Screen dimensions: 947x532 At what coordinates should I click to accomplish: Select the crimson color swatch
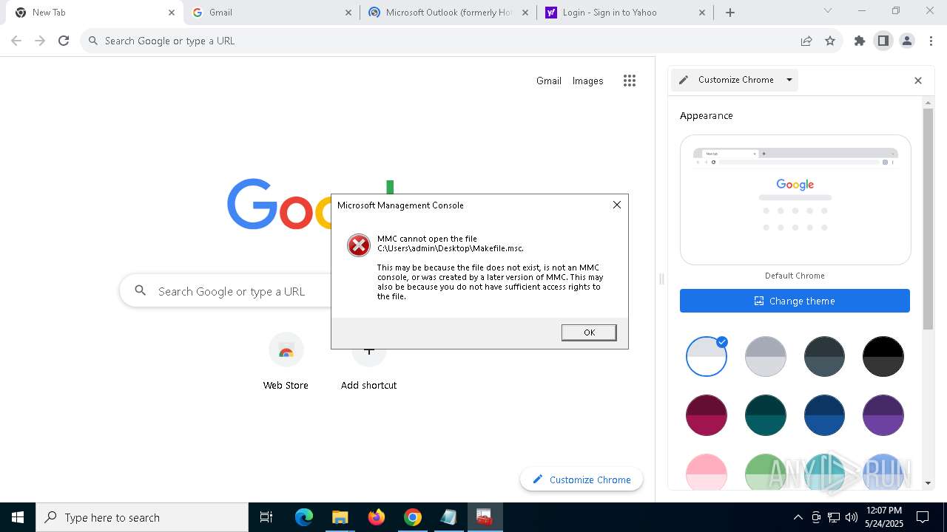pyautogui.click(x=707, y=415)
